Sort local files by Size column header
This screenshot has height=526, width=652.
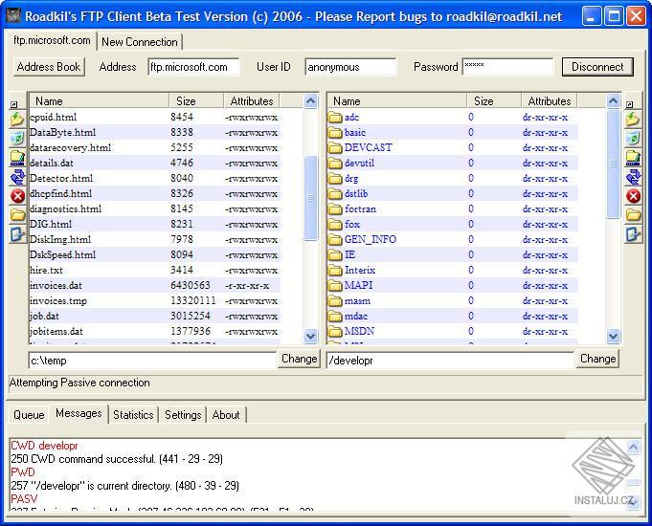[x=186, y=100]
